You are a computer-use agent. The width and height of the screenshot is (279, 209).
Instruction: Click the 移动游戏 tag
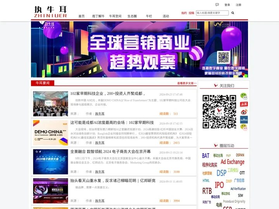point(226,194)
